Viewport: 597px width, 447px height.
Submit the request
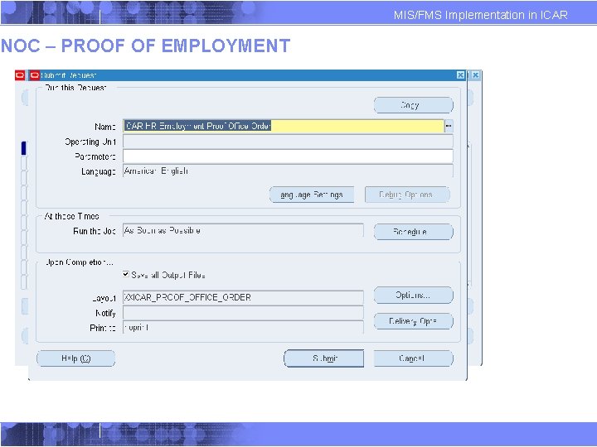(324, 358)
